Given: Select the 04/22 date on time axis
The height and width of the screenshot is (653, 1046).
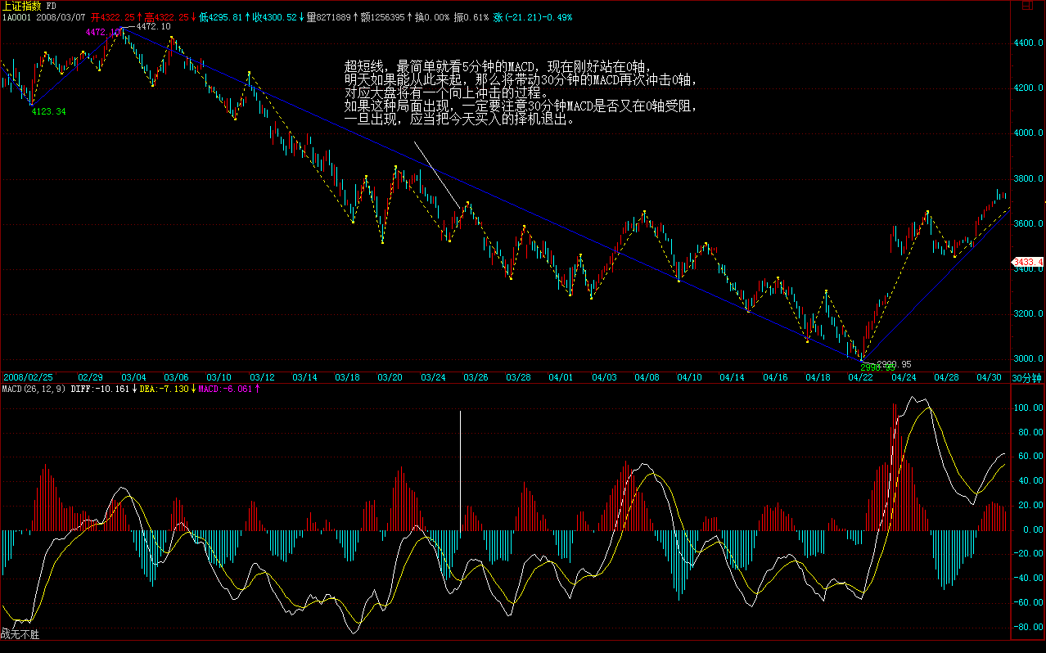Looking at the screenshot, I should 860,377.
